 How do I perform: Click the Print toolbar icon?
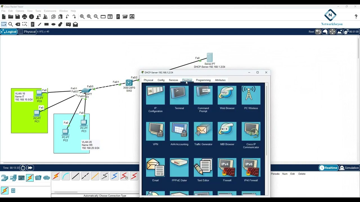(24, 17)
